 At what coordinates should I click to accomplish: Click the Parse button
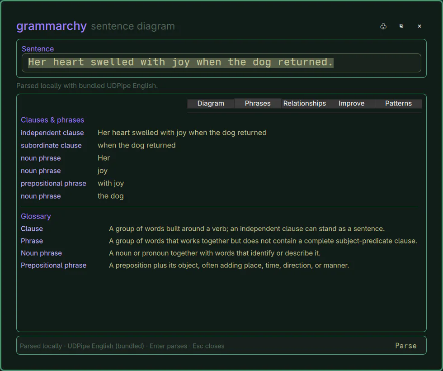[406, 346]
